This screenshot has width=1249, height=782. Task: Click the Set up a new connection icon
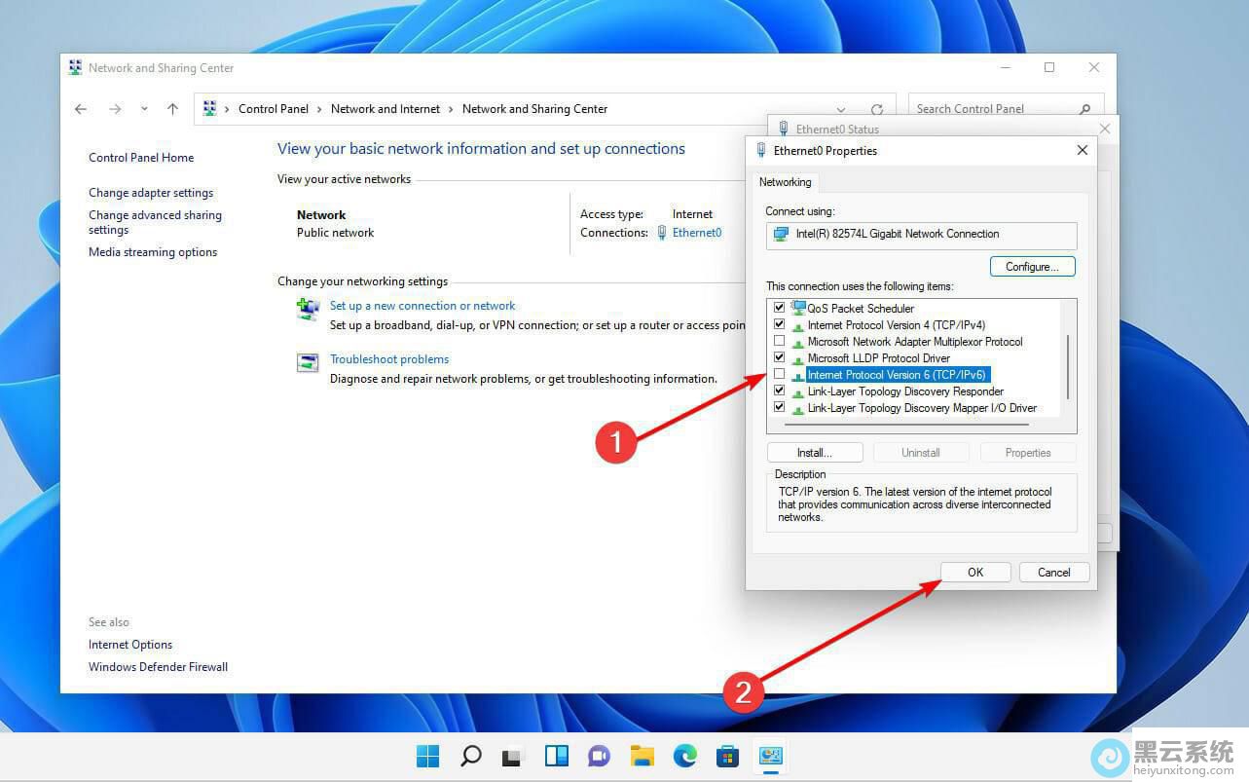click(x=308, y=310)
